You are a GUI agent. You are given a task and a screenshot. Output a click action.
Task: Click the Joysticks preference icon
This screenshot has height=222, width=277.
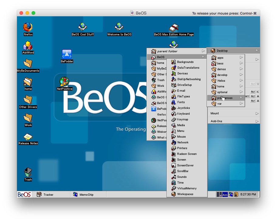[x=174, y=108]
